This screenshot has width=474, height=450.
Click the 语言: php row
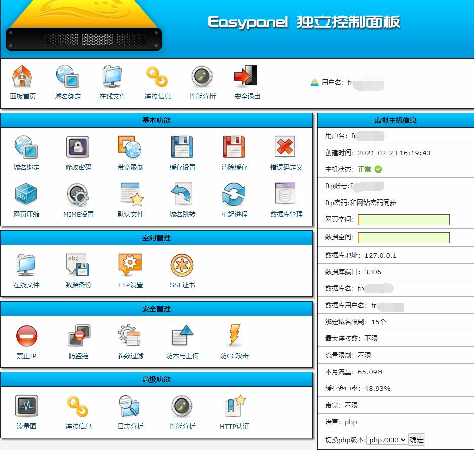396,422
